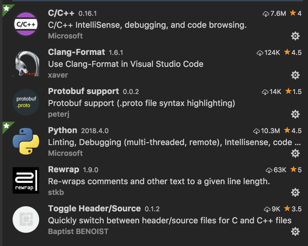Click the Python logo icon
Viewport: 308px width, 246px height.
[26, 141]
